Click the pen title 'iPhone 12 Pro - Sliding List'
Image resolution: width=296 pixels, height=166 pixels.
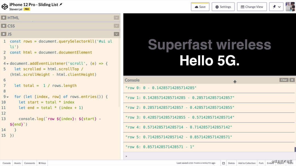coord(34,5)
